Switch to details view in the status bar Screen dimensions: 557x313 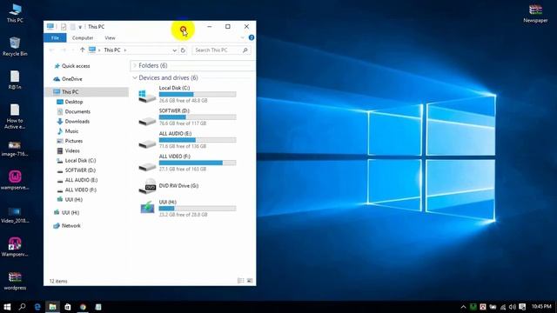pos(240,281)
